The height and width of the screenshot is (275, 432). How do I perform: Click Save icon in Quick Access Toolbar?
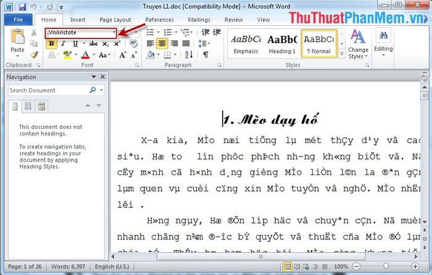click(22, 7)
